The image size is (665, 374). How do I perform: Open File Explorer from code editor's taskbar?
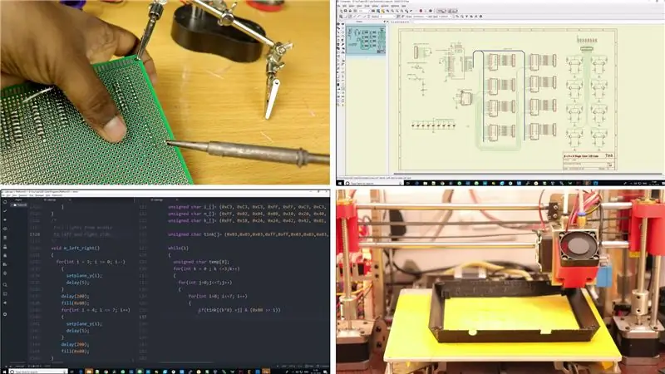pyautogui.click(x=88, y=372)
